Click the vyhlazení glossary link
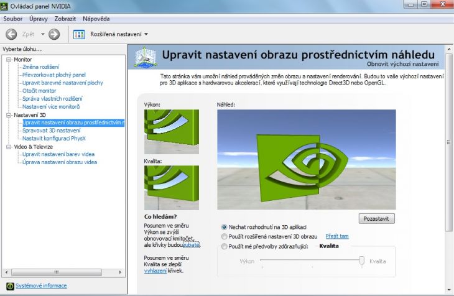Image resolution: width=454 pixels, height=296 pixels. 155,271
